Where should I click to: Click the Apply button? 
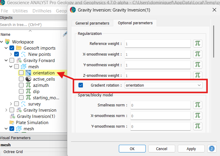coord(191,149)
